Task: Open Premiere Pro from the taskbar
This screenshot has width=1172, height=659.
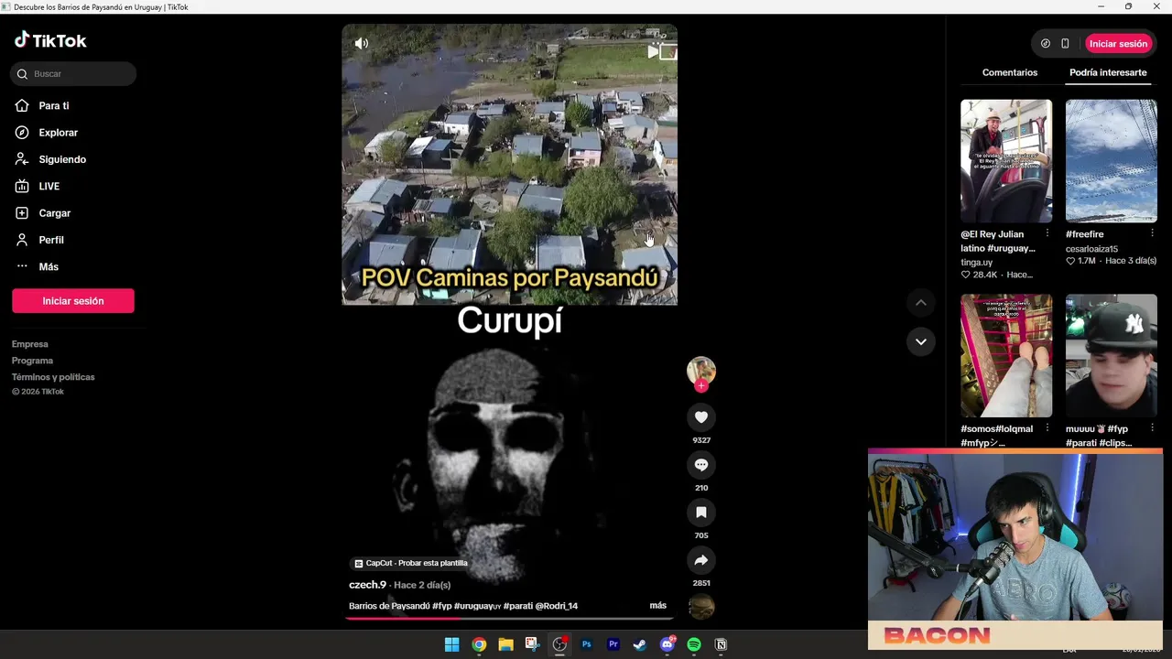Action: (x=613, y=644)
